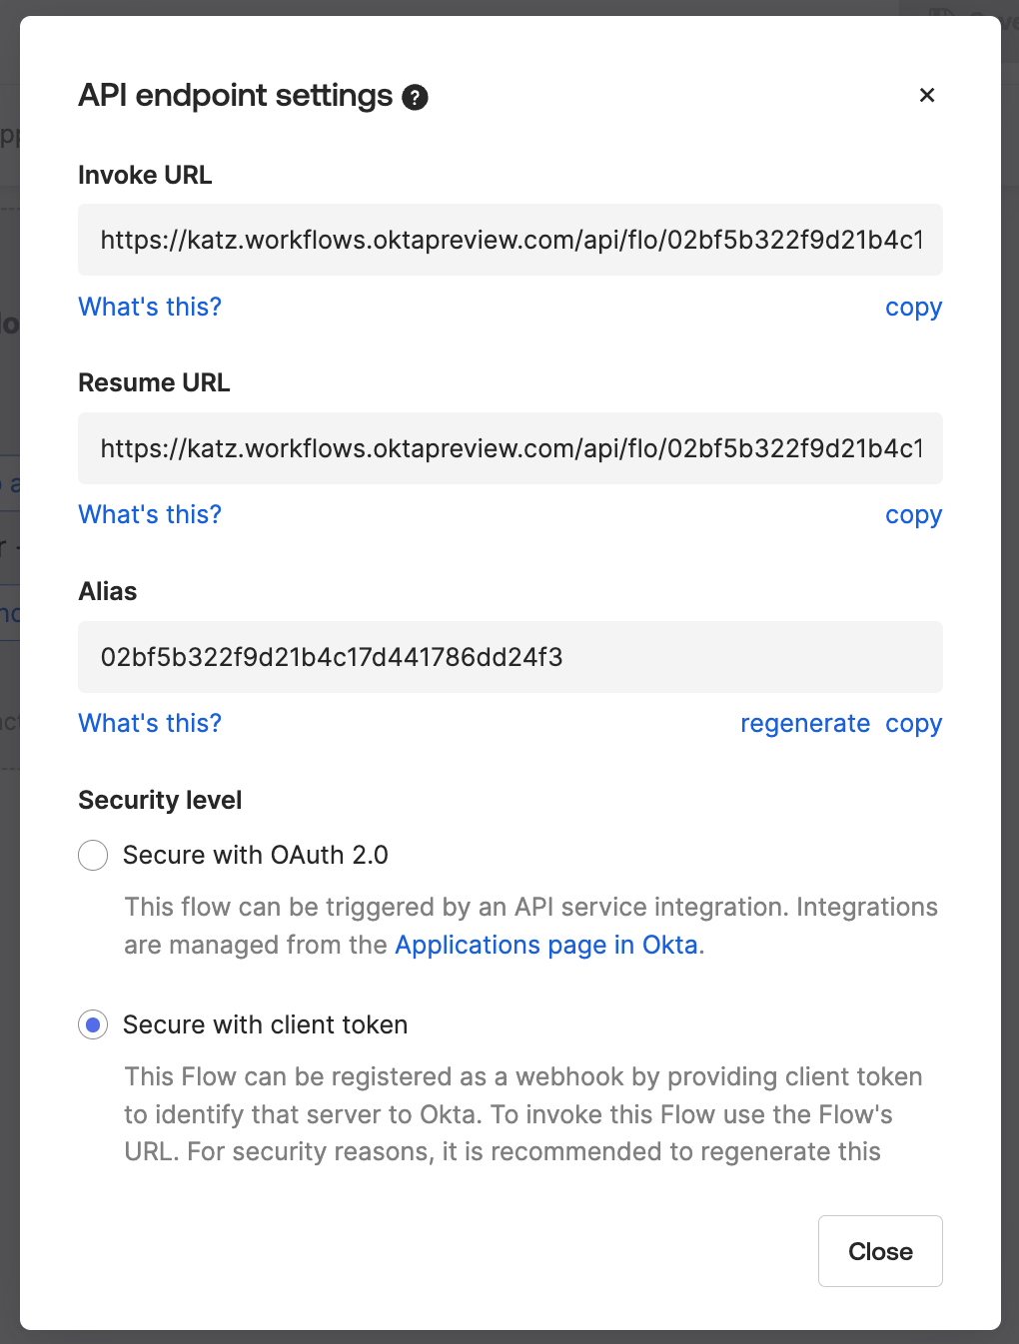Click the Secure with OAuth 2.0 label text
Screen dimensions: 1019x1344
256,855
